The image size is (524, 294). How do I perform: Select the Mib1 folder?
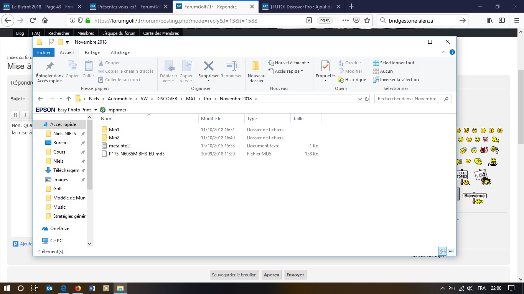point(114,130)
